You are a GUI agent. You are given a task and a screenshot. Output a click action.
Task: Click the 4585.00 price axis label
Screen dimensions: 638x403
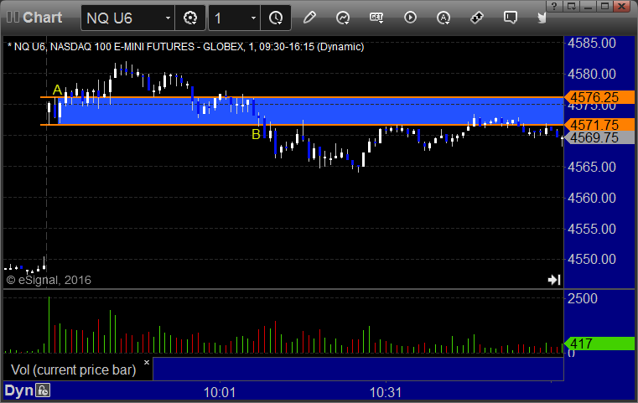[x=592, y=43]
